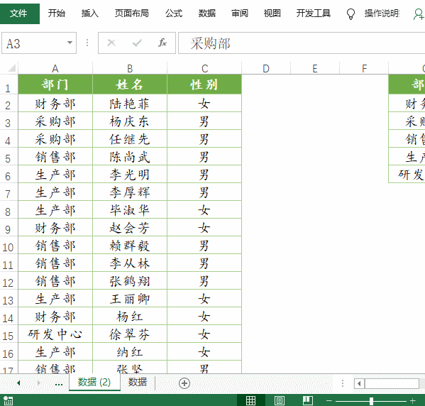This screenshot has height=406, width=425.
Task: Click the Enter checkmark in formula bar
Action: tap(137, 43)
